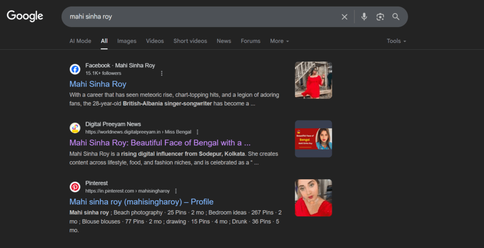Click the worldnews.digitalpreeyam.in URL
The image size is (484, 248).
point(138,132)
